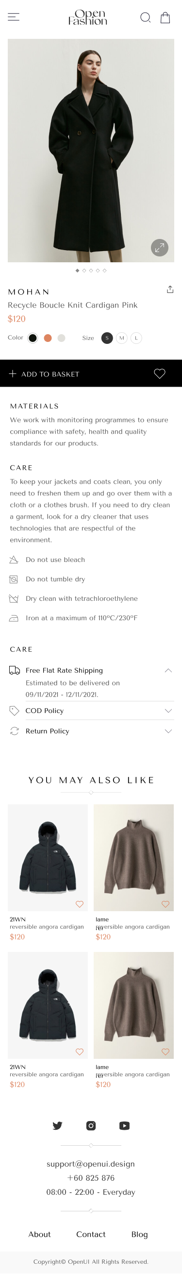
Task: Select size S option
Action: click(x=107, y=338)
